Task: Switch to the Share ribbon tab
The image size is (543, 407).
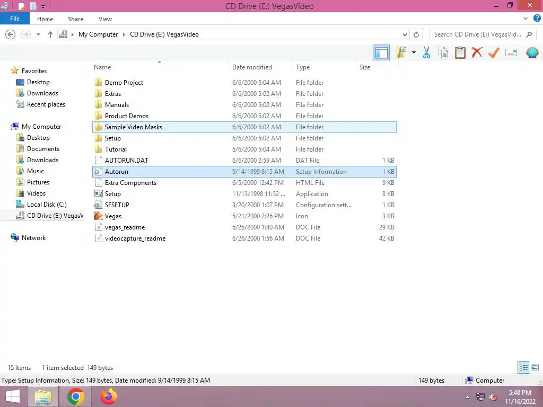Action: 75,19
